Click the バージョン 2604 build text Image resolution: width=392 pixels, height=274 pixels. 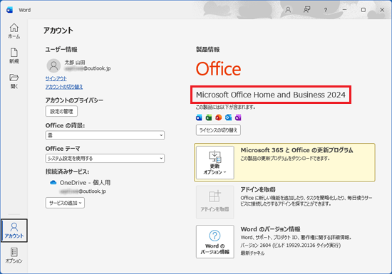tap(291, 246)
